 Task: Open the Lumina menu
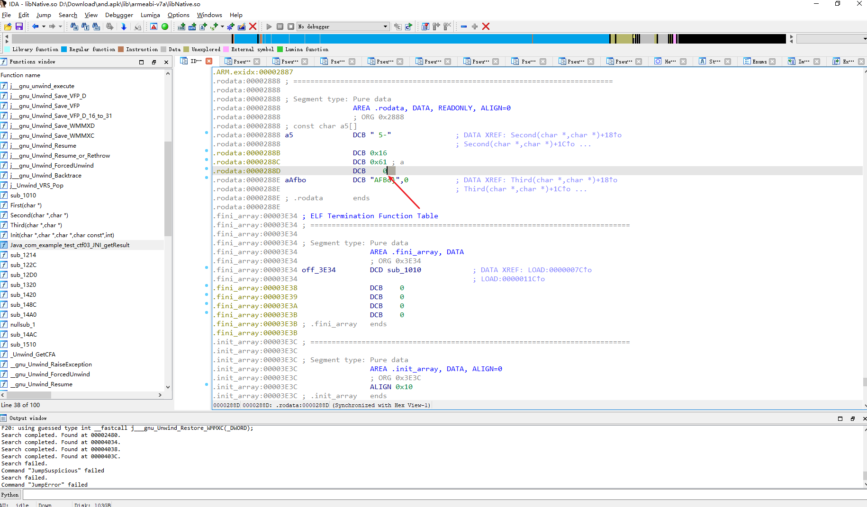[150, 15]
